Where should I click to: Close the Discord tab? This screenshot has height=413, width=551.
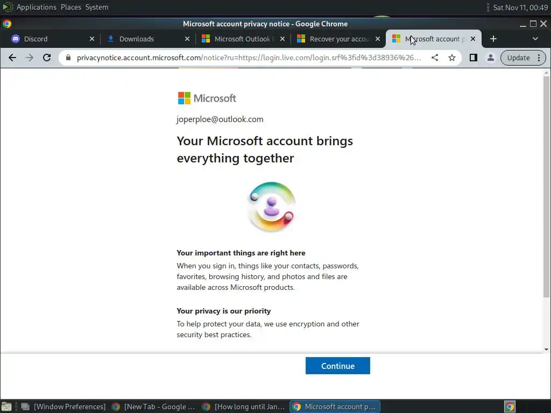coord(91,39)
